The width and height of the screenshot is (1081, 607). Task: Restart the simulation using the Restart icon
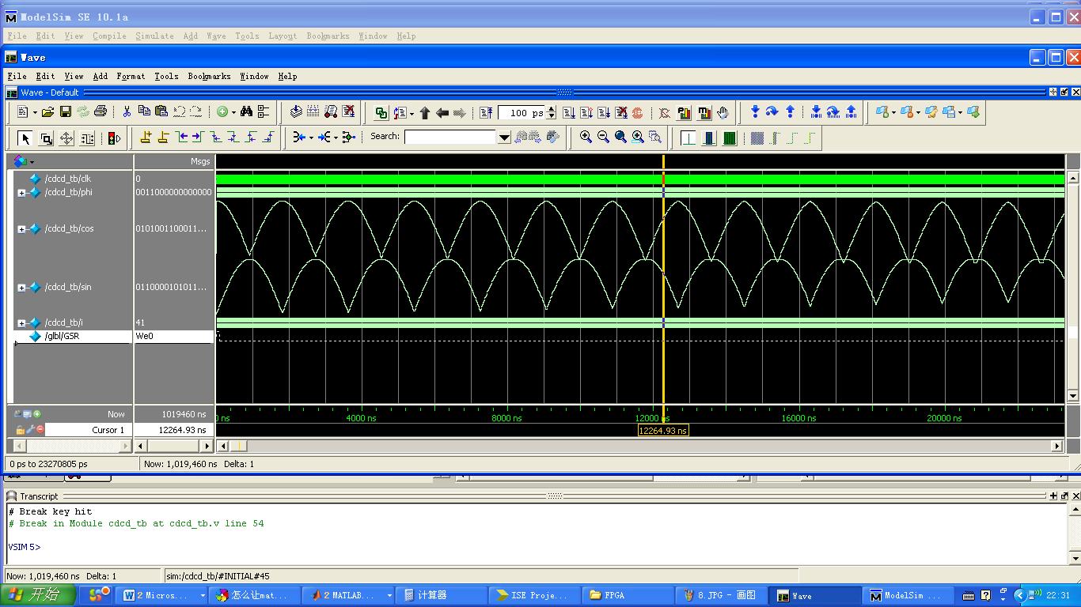coord(486,113)
